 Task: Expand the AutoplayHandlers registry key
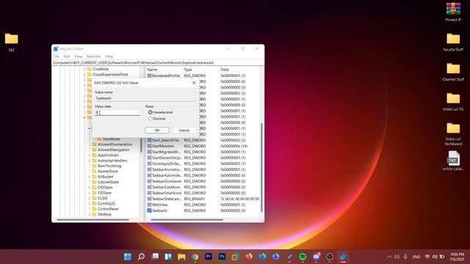tap(90, 161)
